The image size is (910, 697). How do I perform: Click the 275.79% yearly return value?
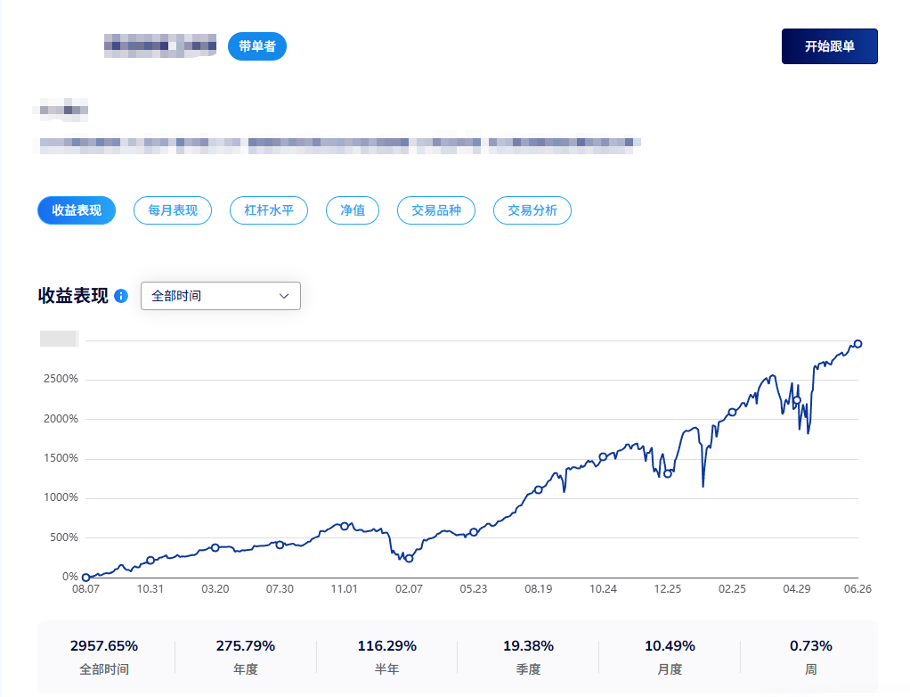click(246, 646)
